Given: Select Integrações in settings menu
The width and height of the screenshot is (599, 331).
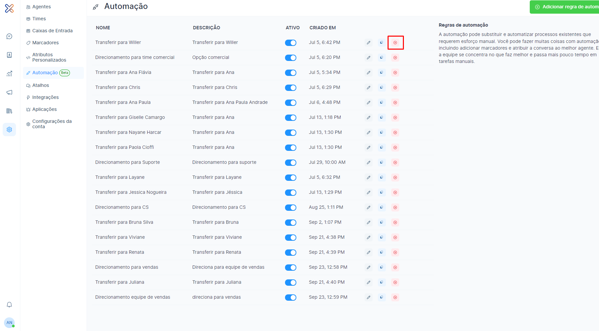Looking at the screenshot, I should [45, 97].
